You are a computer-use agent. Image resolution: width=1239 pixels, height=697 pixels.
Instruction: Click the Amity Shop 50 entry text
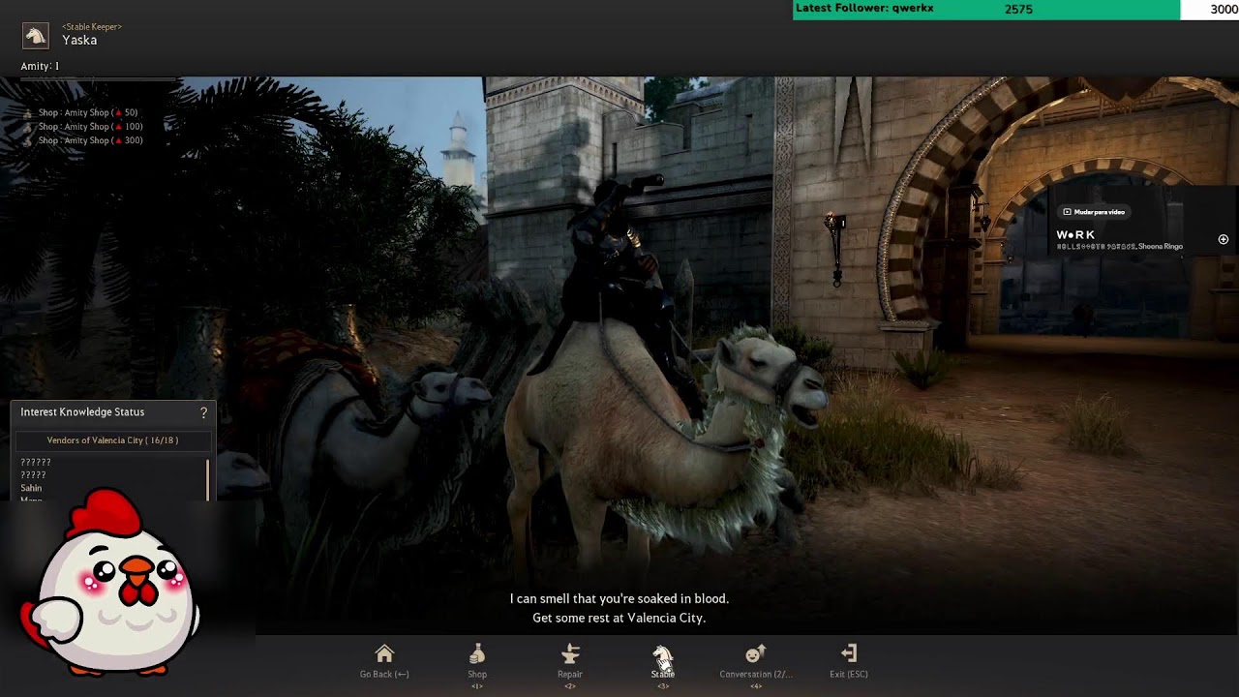coord(88,113)
